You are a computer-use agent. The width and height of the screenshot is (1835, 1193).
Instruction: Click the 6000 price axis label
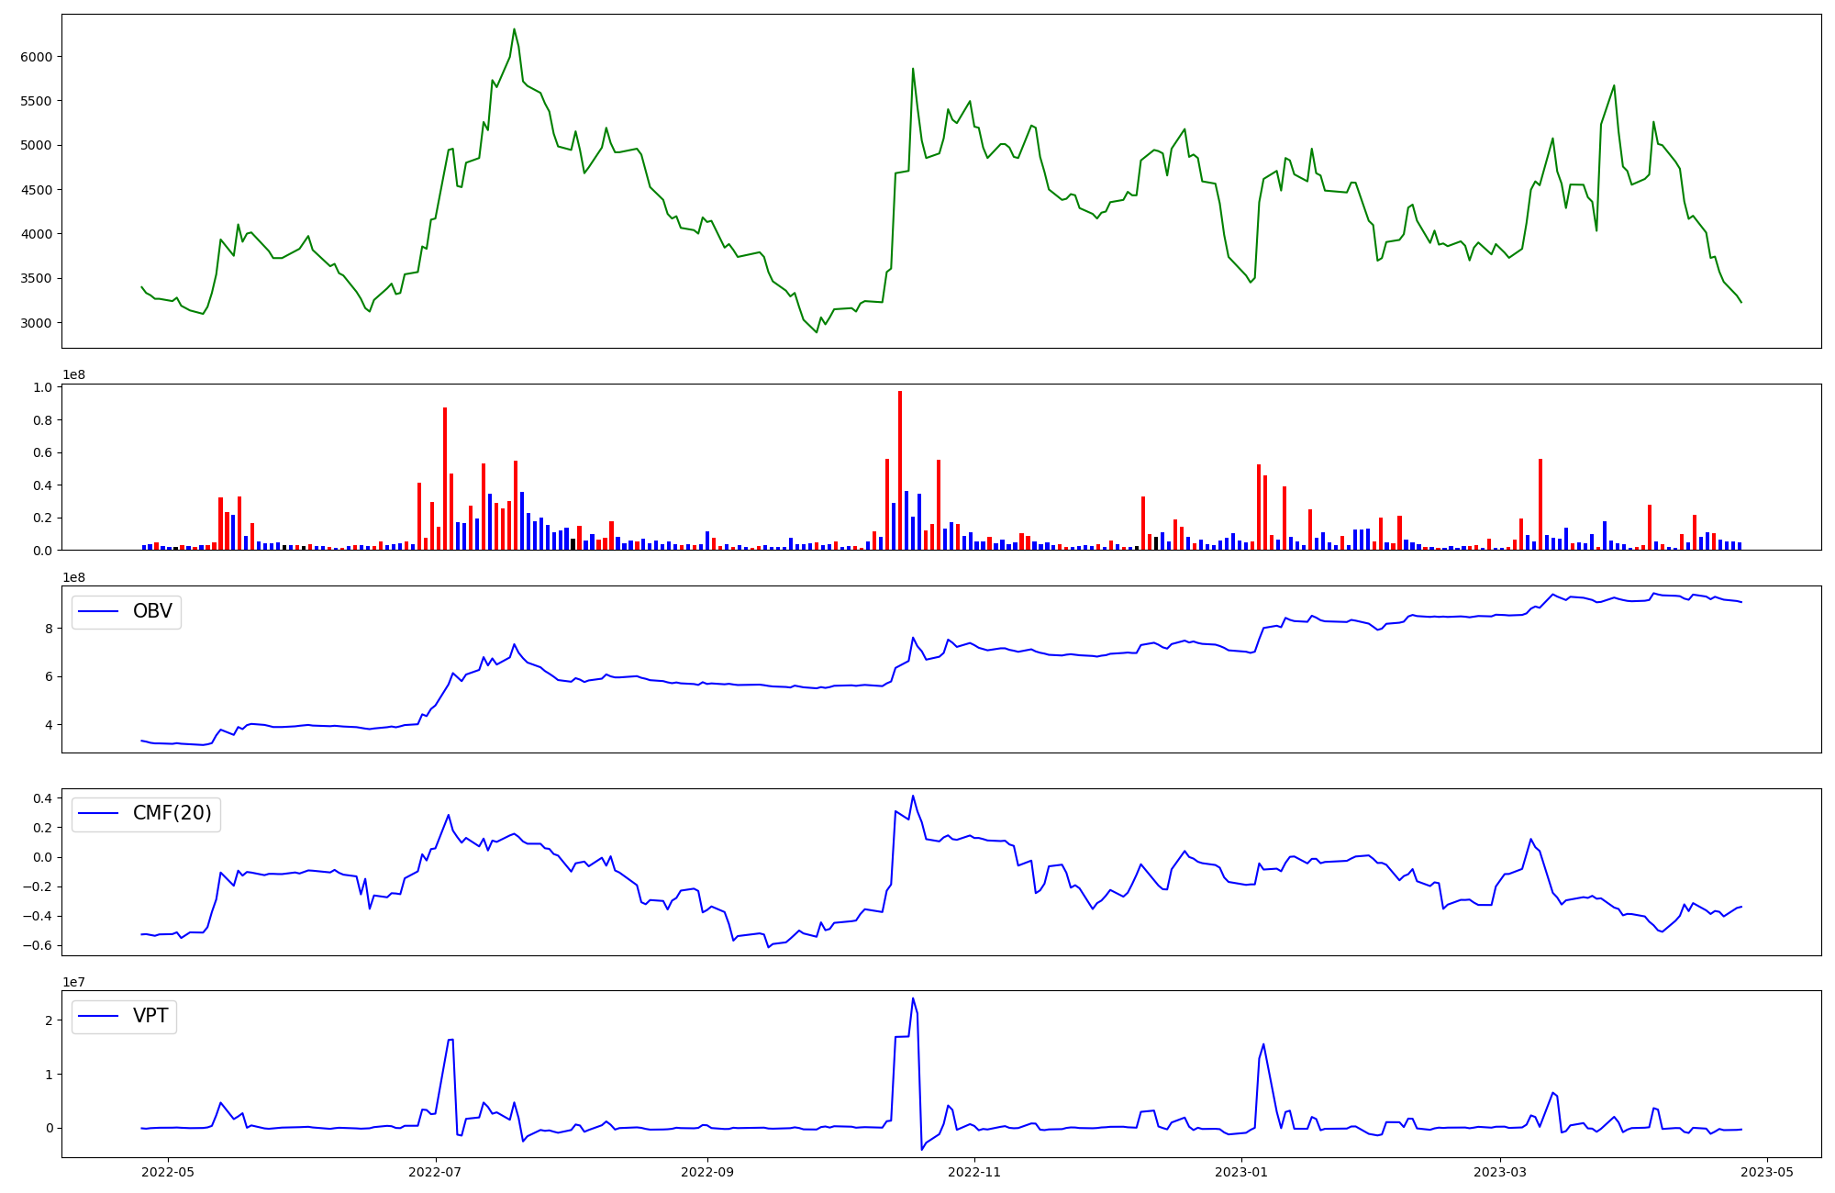(x=37, y=57)
